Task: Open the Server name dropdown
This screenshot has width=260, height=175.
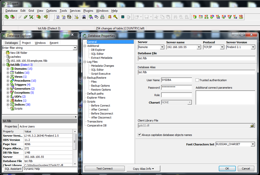Action: (x=199, y=47)
